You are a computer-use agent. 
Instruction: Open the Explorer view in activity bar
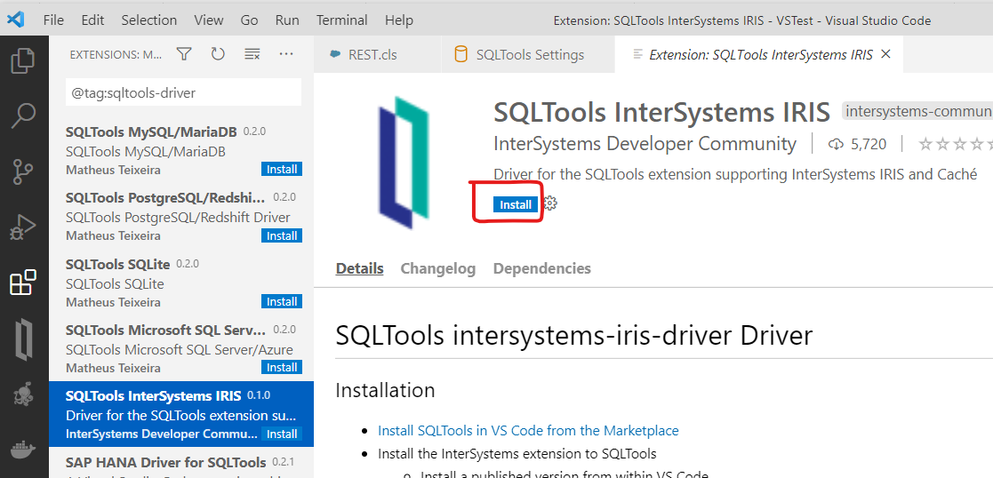coord(23,61)
